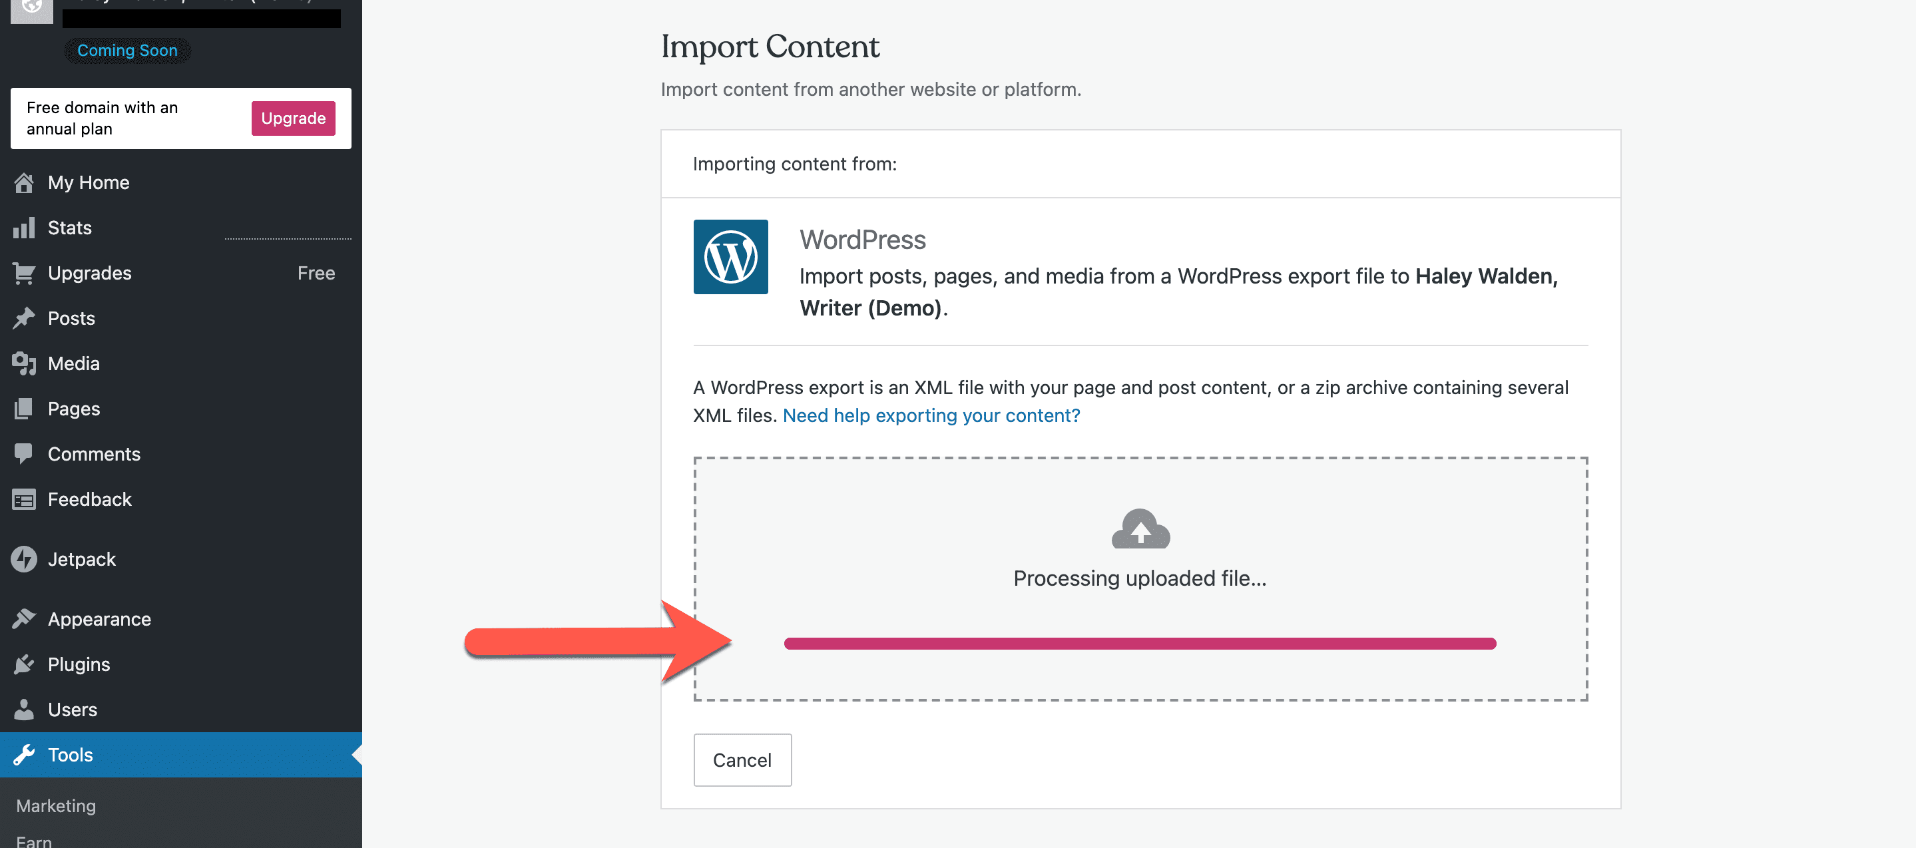Screen dimensions: 1916x848
Task: Open the Feedback menu item
Action: pyautogui.click(x=89, y=499)
